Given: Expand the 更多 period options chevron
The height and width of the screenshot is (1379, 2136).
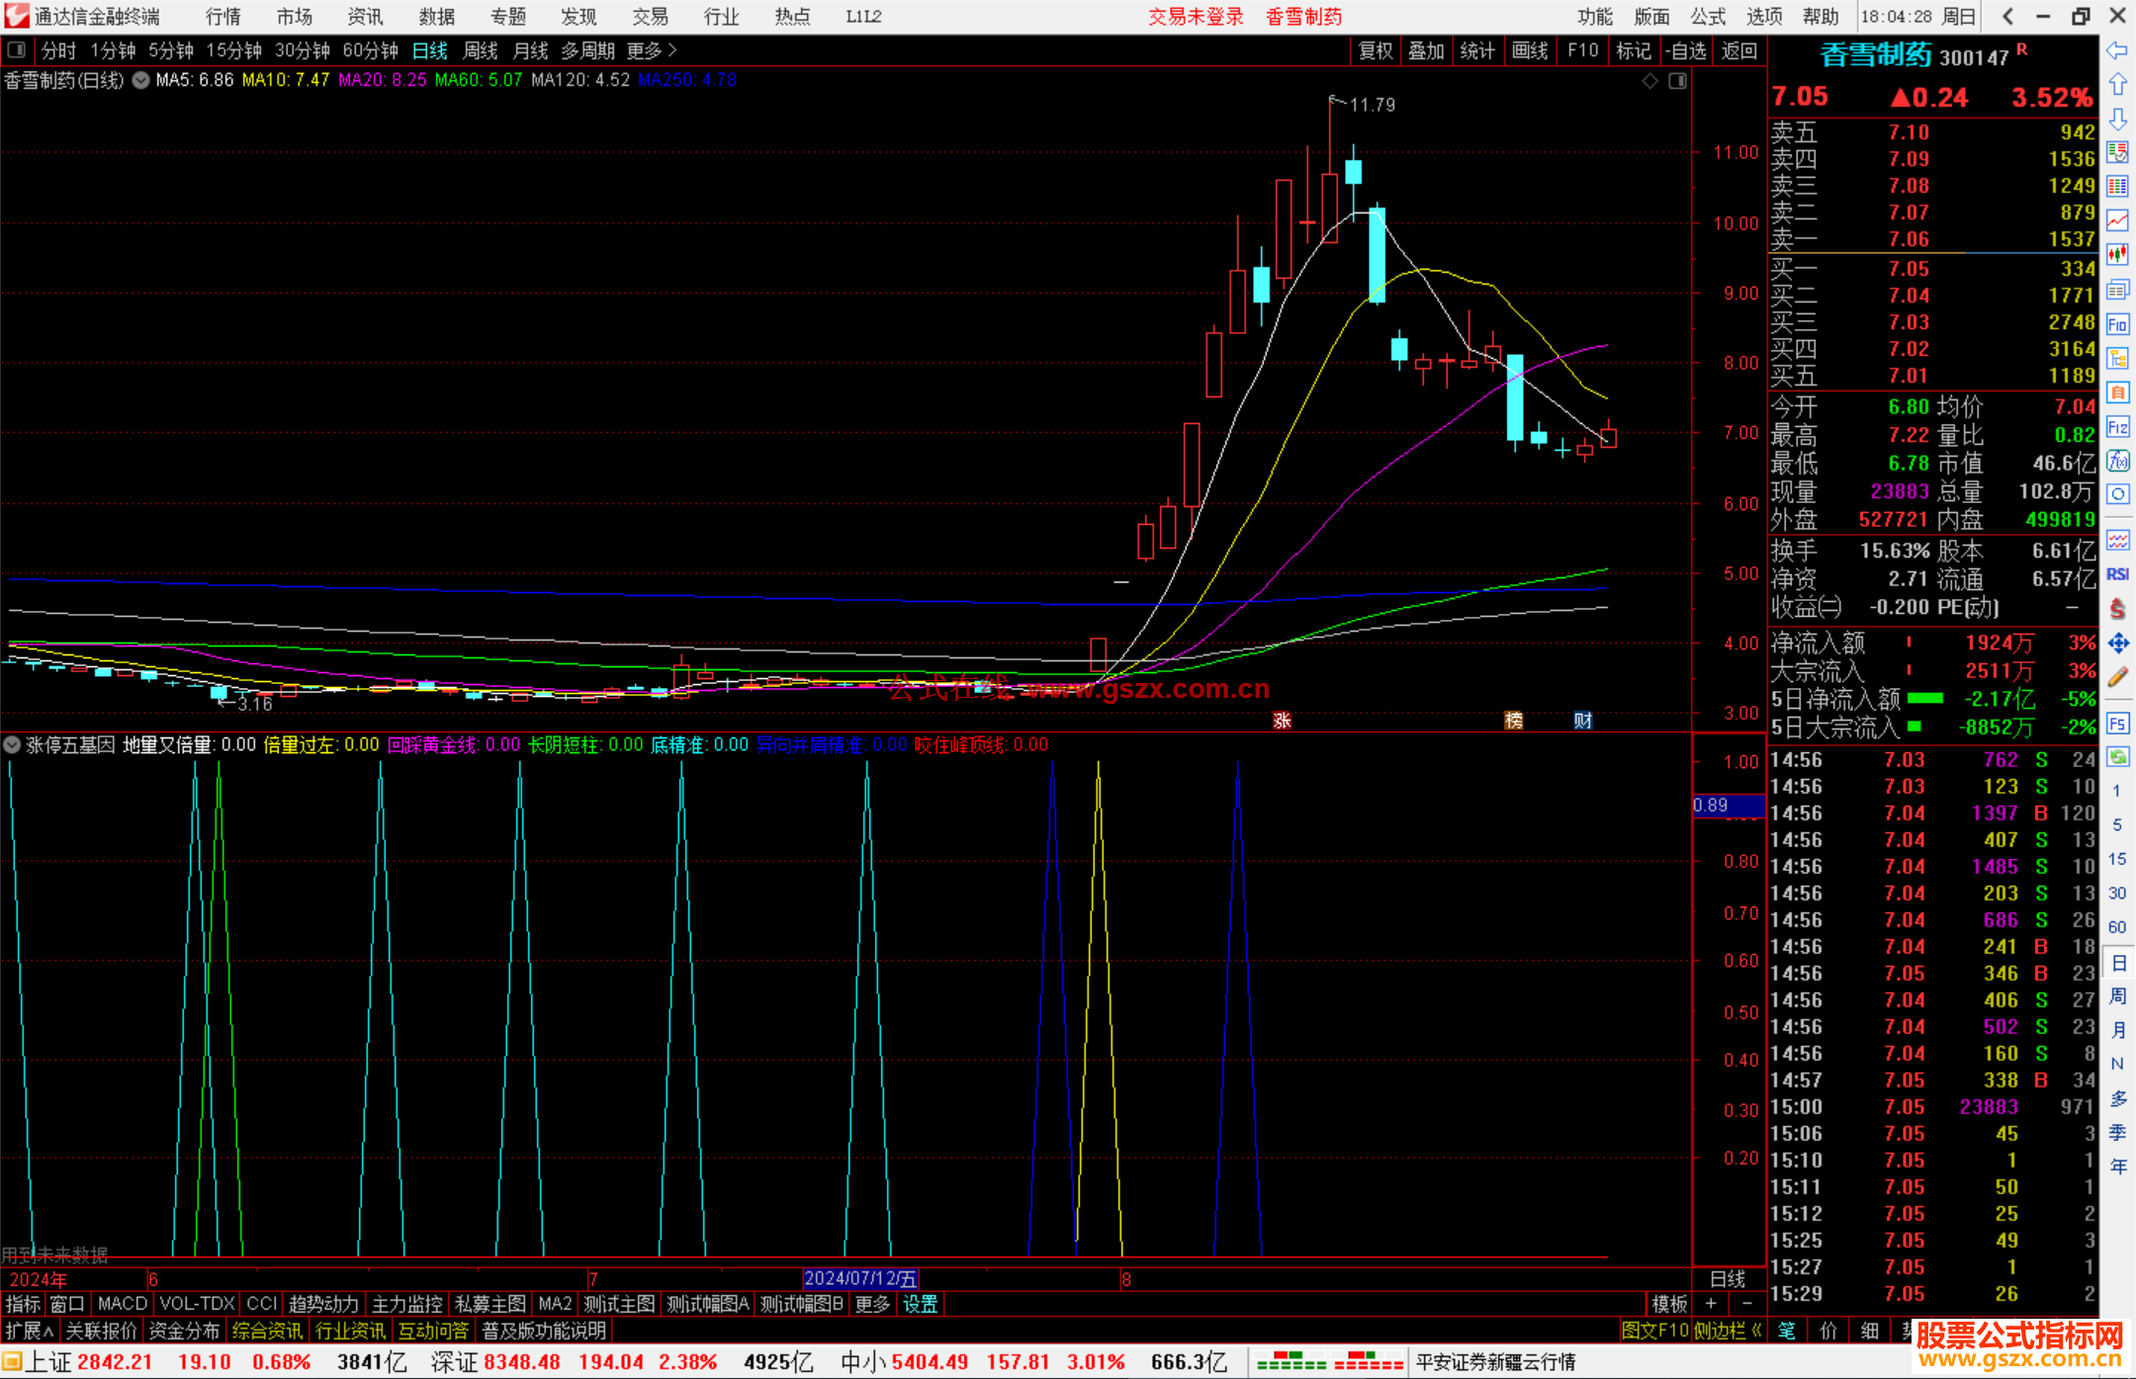Looking at the screenshot, I should (x=672, y=49).
